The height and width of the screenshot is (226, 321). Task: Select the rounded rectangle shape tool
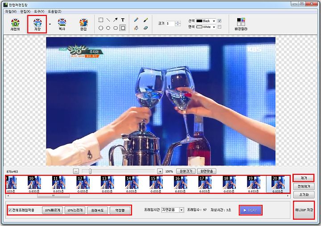tap(115, 28)
